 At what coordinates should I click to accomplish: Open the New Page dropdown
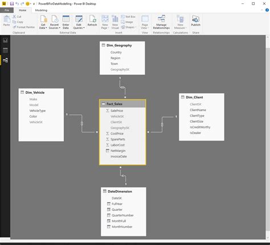click(105, 22)
